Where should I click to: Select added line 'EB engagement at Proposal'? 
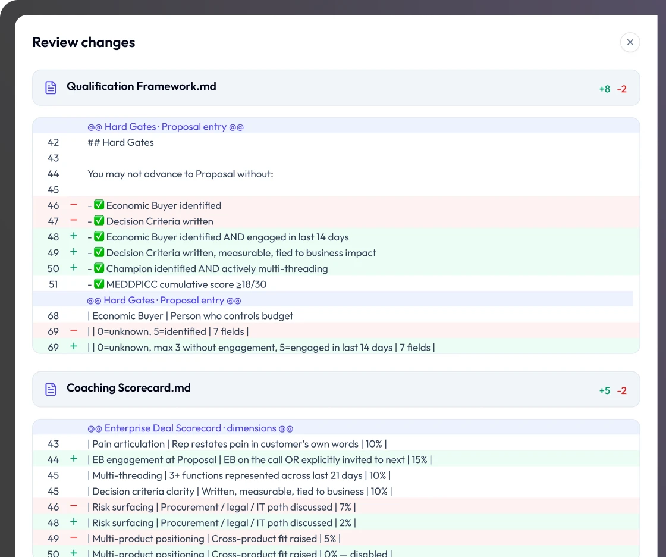tap(336, 459)
